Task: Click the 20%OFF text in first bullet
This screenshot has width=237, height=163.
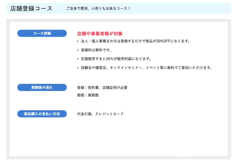Action: tap(162, 41)
